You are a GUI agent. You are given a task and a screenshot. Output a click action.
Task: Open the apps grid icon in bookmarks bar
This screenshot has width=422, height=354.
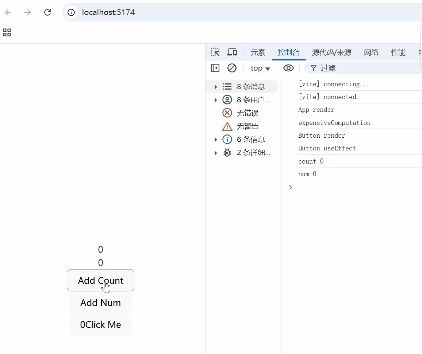click(7, 32)
